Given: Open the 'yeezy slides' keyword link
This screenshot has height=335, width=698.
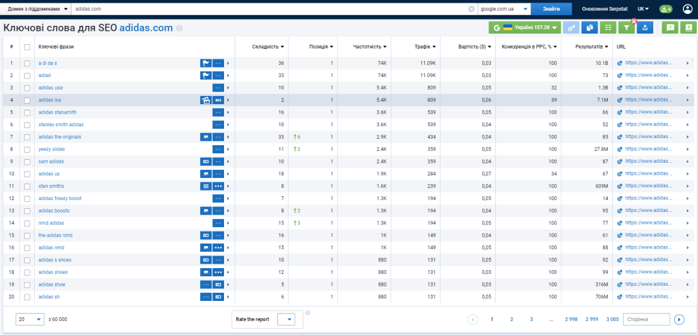Looking at the screenshot, I should coord(52,149).
